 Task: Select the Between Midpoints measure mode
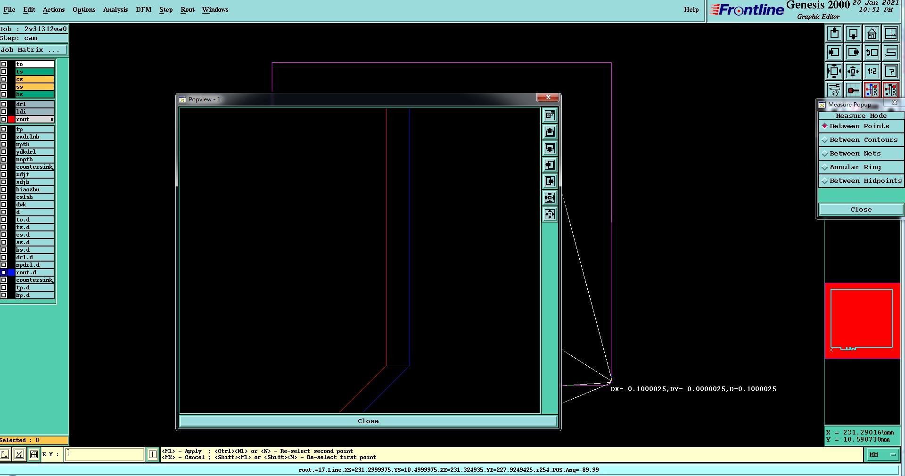coord(861,181)
